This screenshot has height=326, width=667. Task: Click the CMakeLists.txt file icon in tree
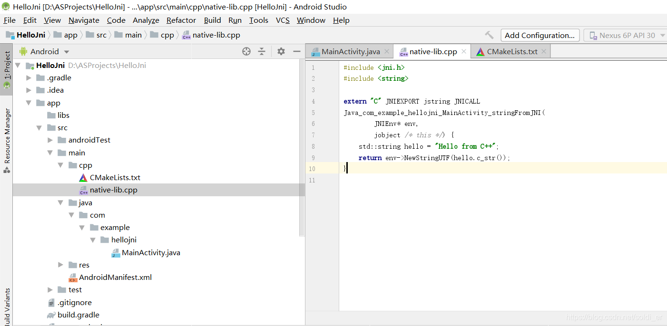[x=83, y=178]
